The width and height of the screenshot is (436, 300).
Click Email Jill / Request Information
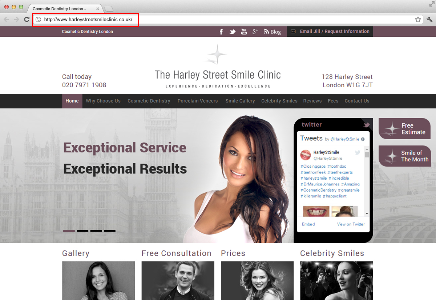(x=330, y=32)
